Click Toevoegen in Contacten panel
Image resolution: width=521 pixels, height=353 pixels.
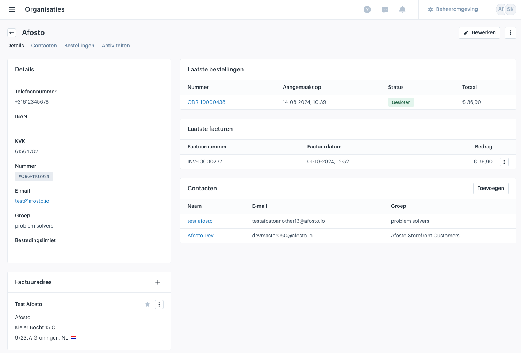coord(491,189)
